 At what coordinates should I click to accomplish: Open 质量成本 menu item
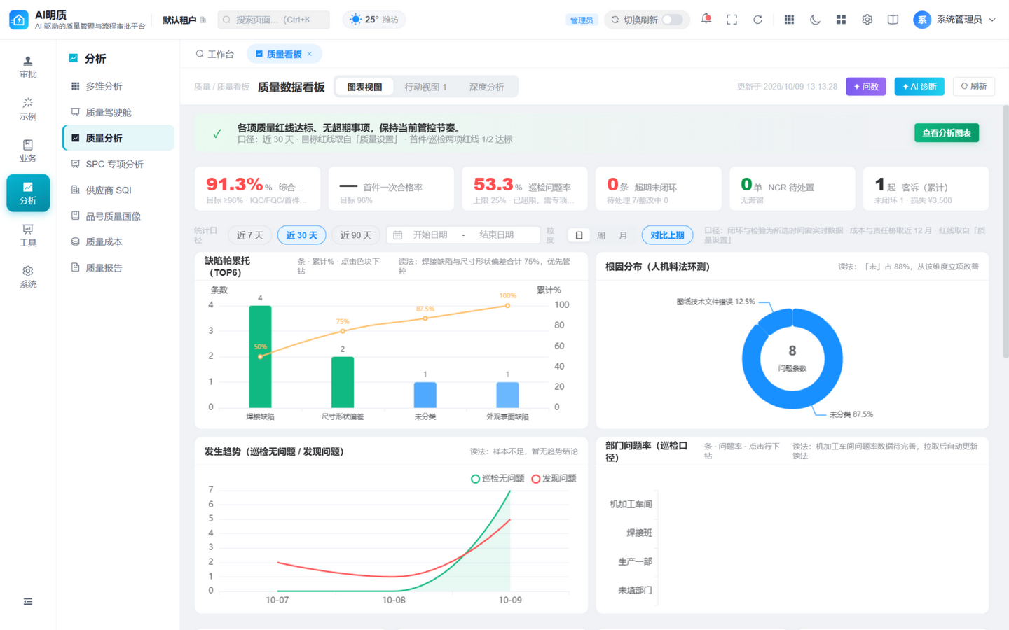(118, 241)
